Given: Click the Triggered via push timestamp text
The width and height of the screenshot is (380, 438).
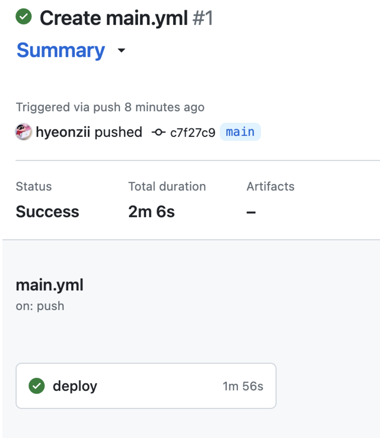Looking at the screenshot, I should click(x=110, y=107).
